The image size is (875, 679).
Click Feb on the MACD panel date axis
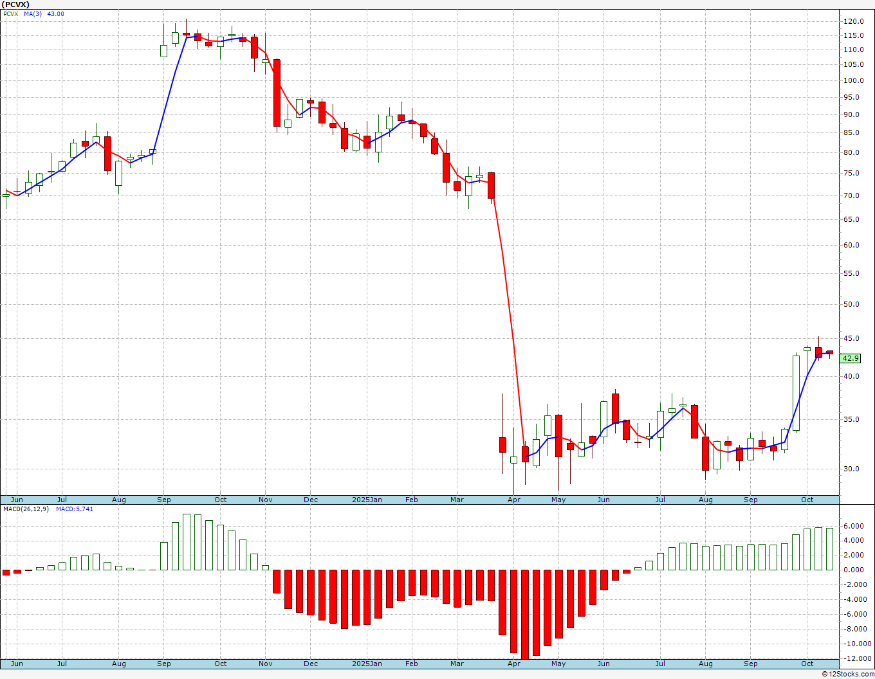coord(412,664)
